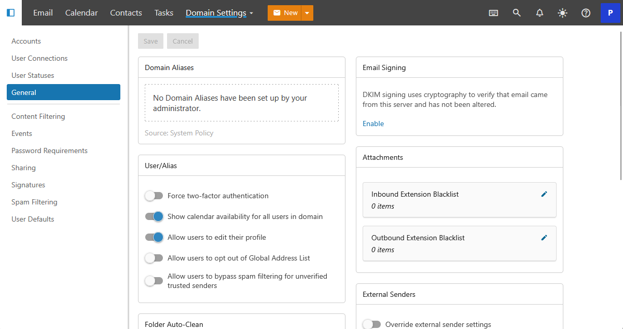Click the orange New message button
623x329 pixels.
tap(285, 13)
